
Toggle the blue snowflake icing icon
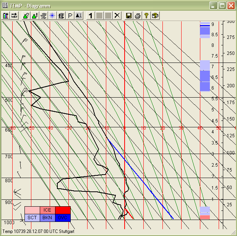(52, 16)
